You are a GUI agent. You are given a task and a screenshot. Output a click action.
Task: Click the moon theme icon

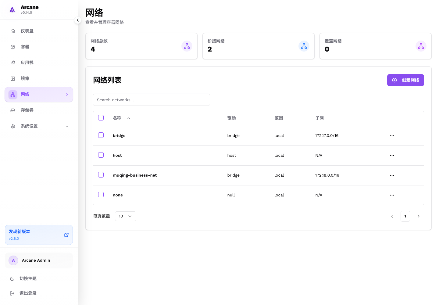tap(12, 279)
